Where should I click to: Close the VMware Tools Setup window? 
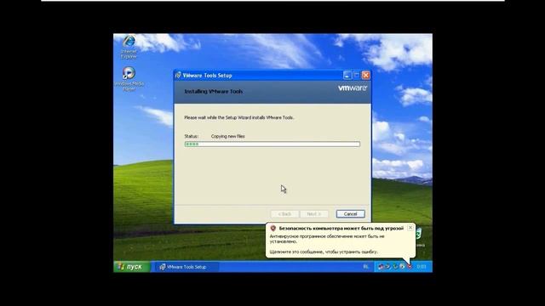(365, 75)
